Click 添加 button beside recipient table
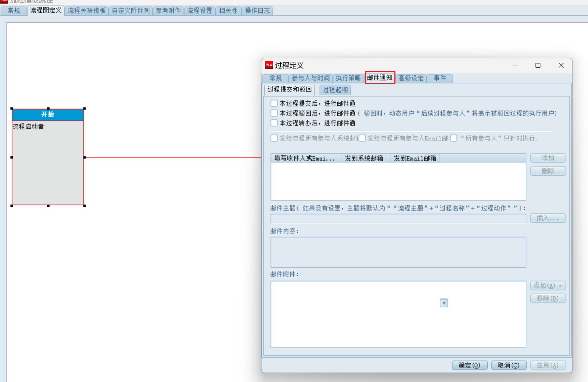 point(548,158)
